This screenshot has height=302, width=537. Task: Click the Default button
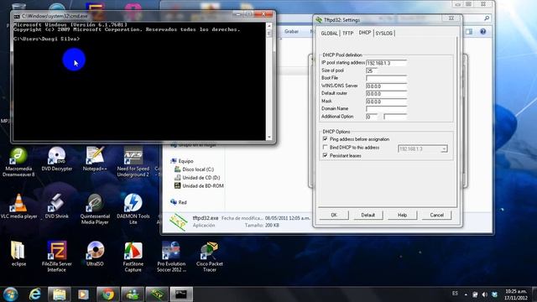[x=368, y=215]
